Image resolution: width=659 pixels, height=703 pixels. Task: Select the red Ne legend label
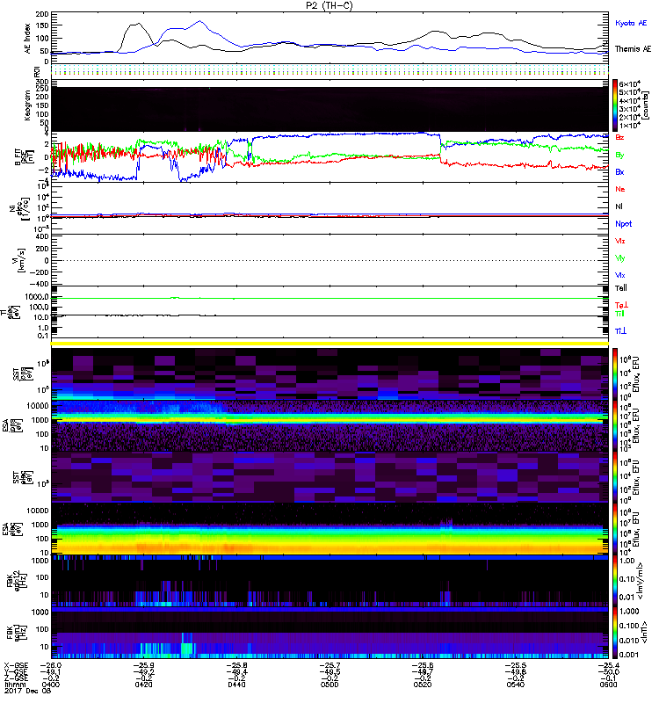pyautogui.click(x=620, y=189)
